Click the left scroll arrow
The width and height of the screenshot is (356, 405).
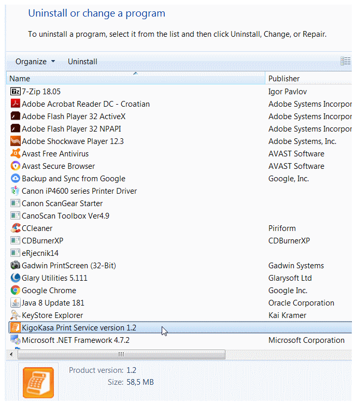(x=11, y=354)
